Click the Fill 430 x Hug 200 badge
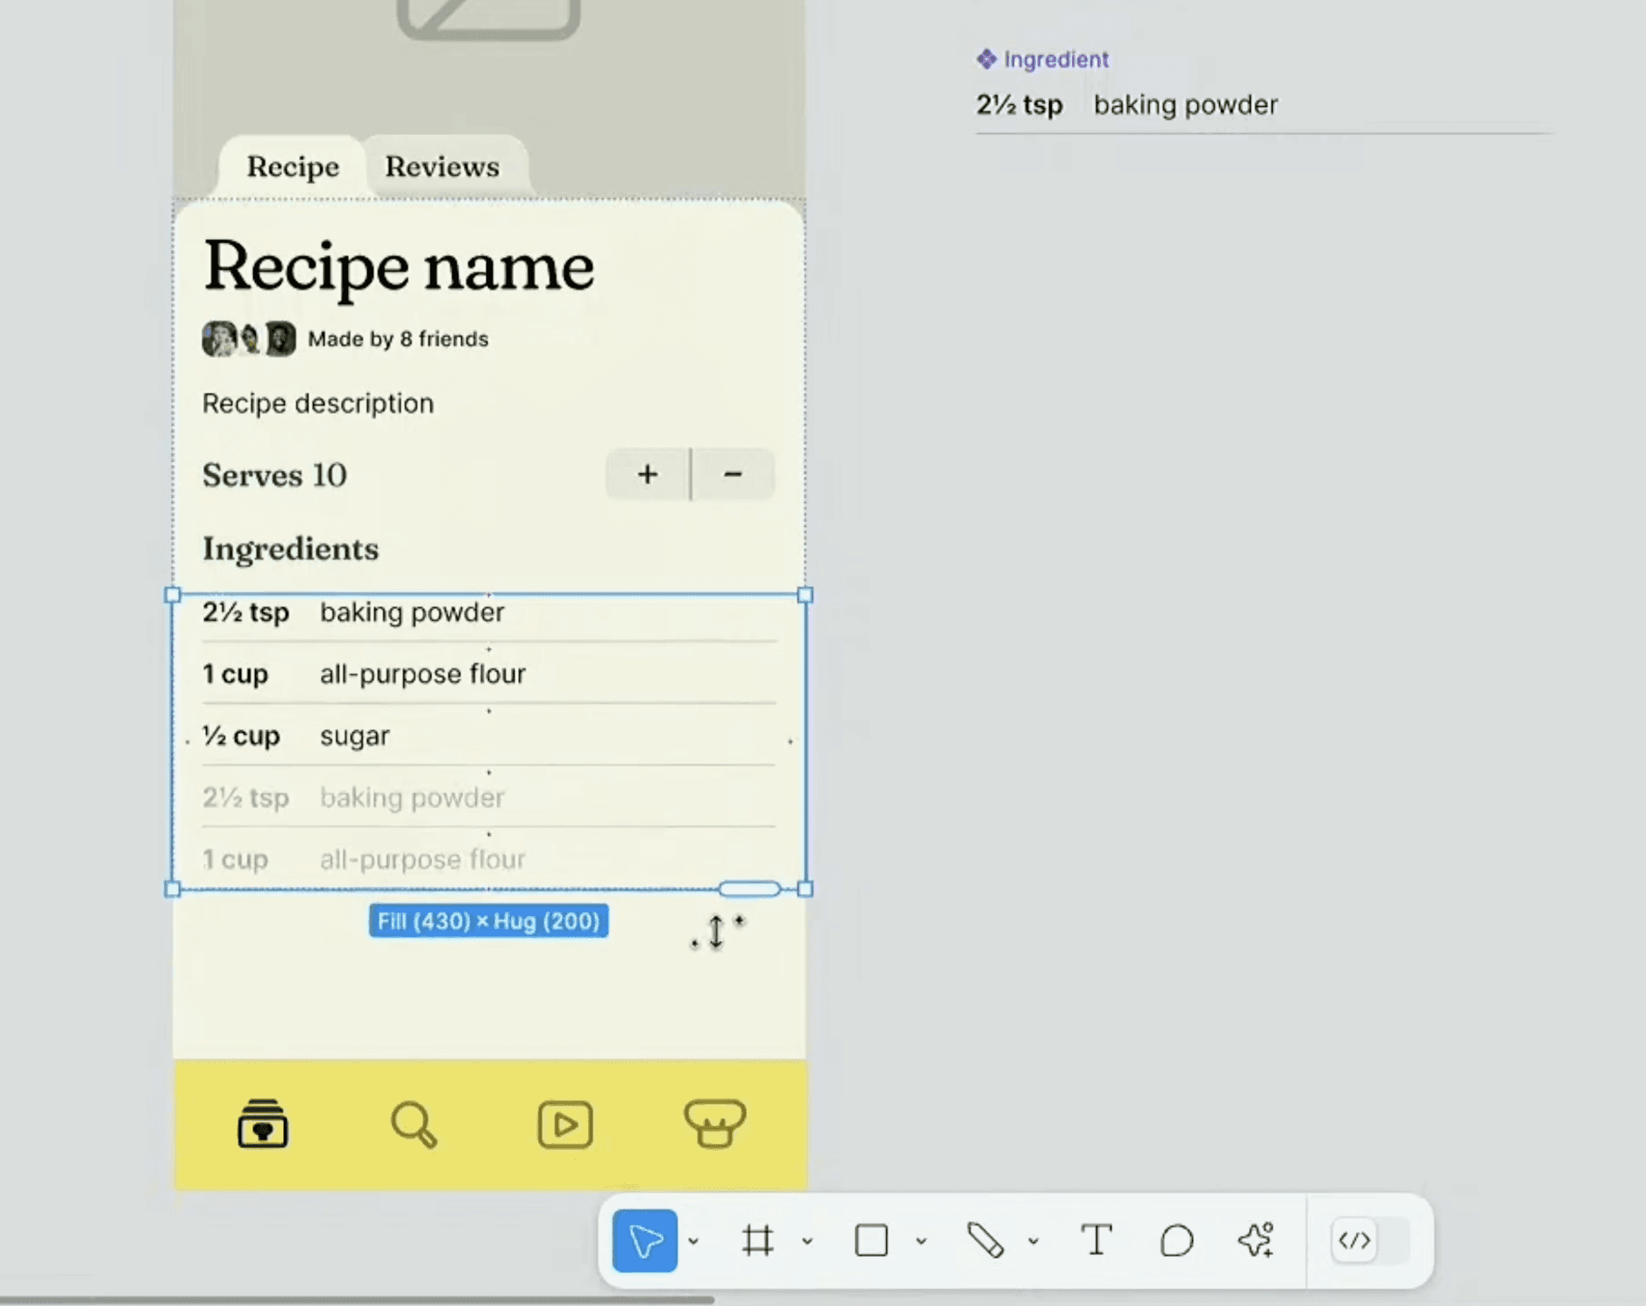1646x1306 pixels. [488, 920]
